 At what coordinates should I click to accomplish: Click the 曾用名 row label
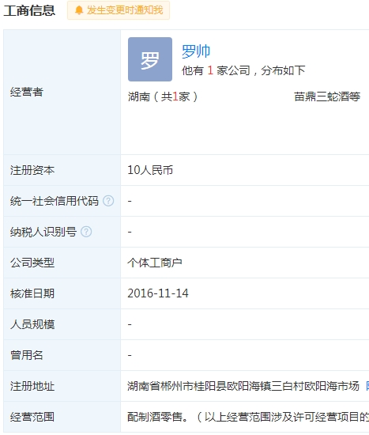pos(27,355)
